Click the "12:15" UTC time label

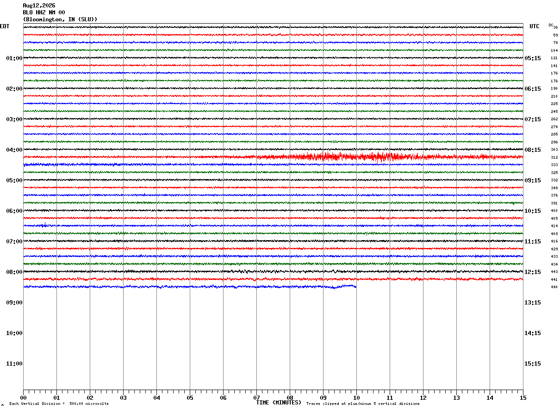pyautogui.click(x=533, y=272)
